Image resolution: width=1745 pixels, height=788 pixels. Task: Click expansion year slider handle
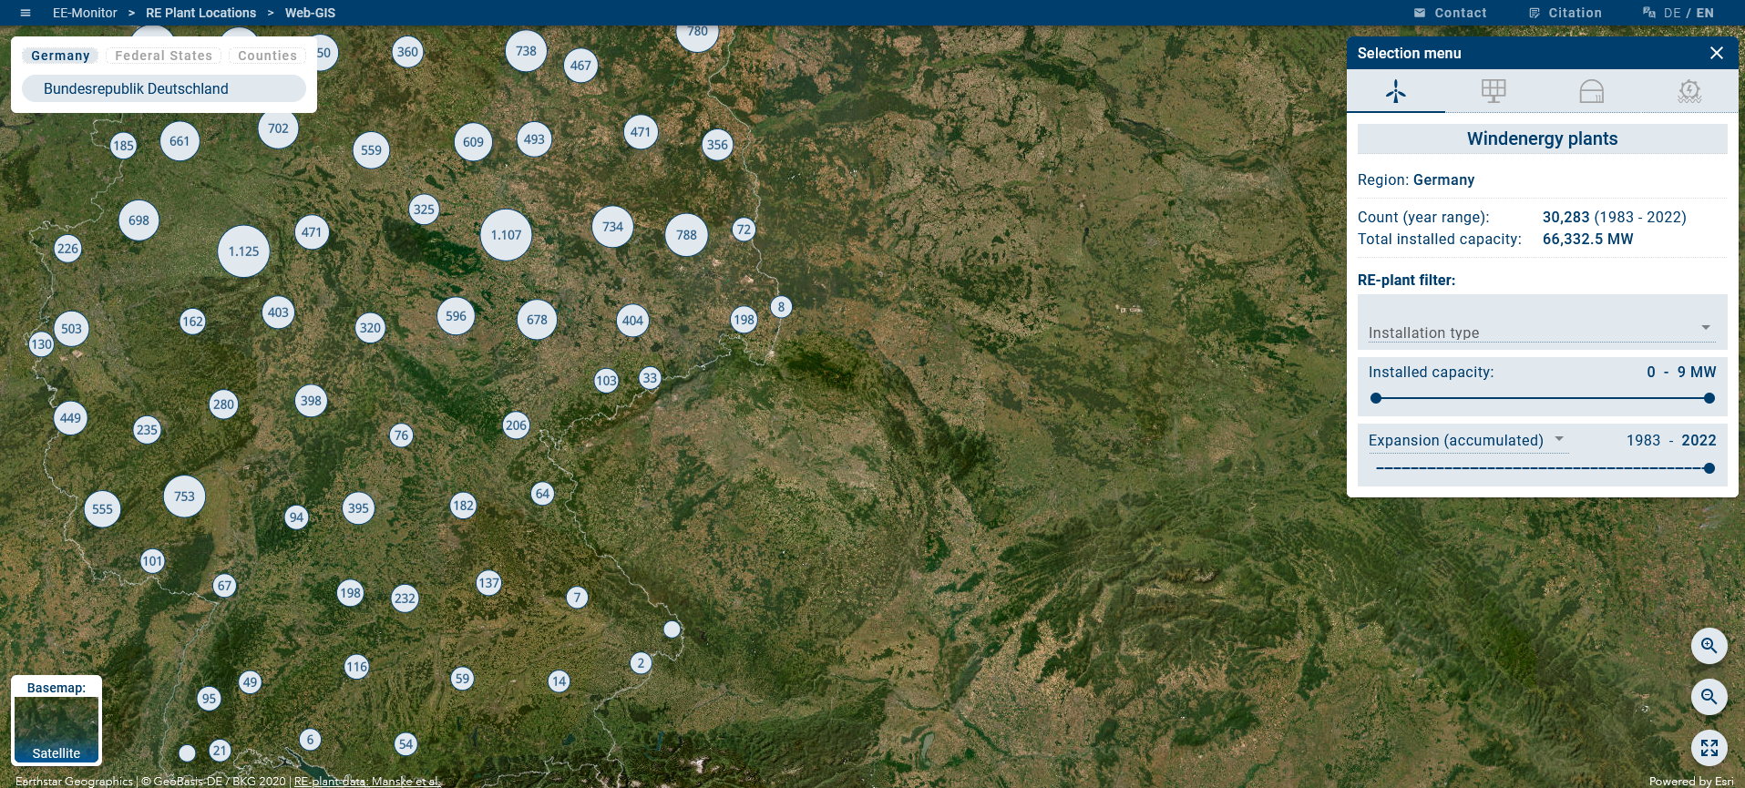(x=1709, y=468)
